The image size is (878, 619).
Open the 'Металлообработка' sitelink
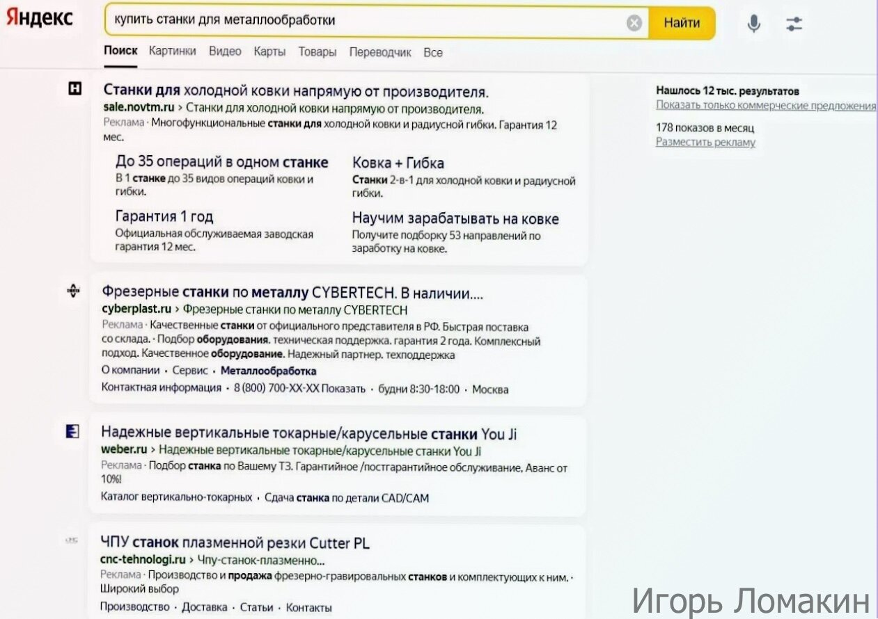pos(268,371)
